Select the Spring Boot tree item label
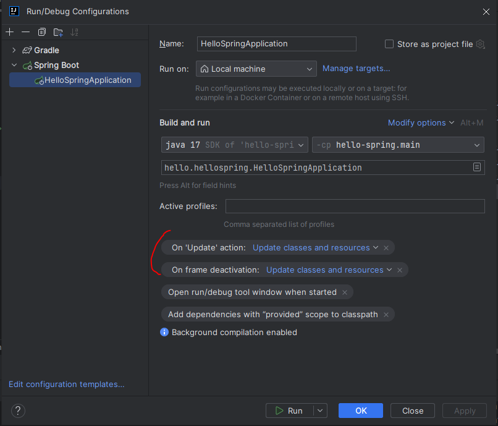The height and width of the screenshot is (426, 498). [x=56, y=65]
